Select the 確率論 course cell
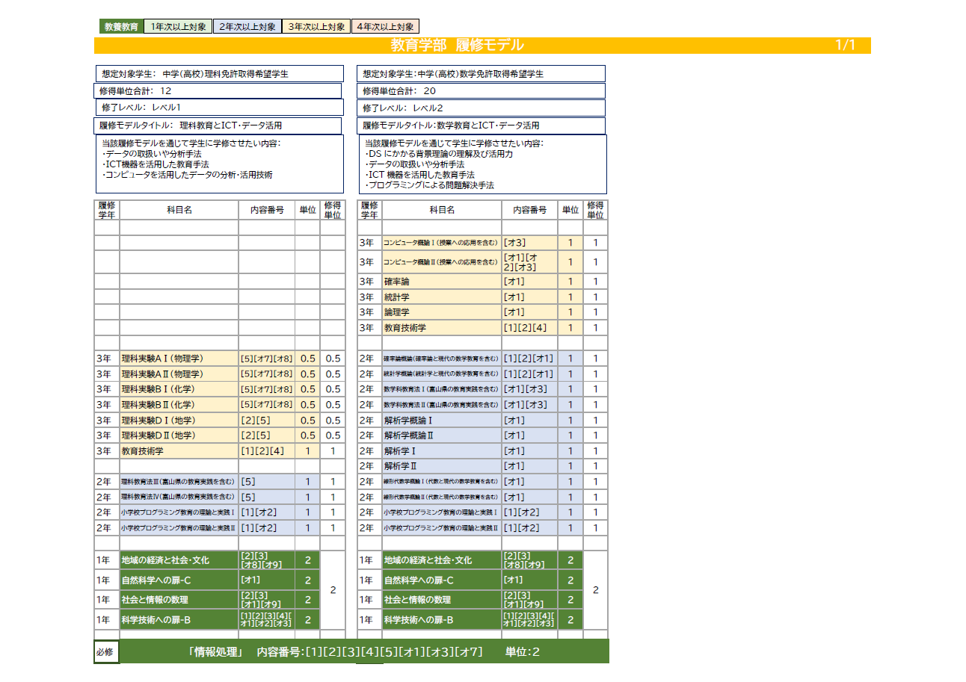The height and width of the screenshot is (682, 966). pyautogui.click(x=442, y=282)
